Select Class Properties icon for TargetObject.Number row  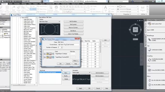click(x=45, y=57)
